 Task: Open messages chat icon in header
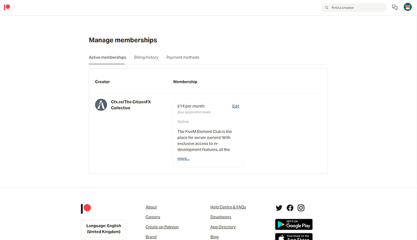pyautogui.click(x=395, y=7)
